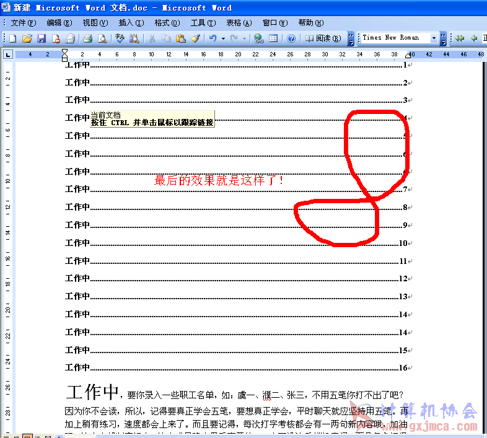Open file with the folder icon
Viewport: 487px width, 438px height.
click(x=27, y=38)
